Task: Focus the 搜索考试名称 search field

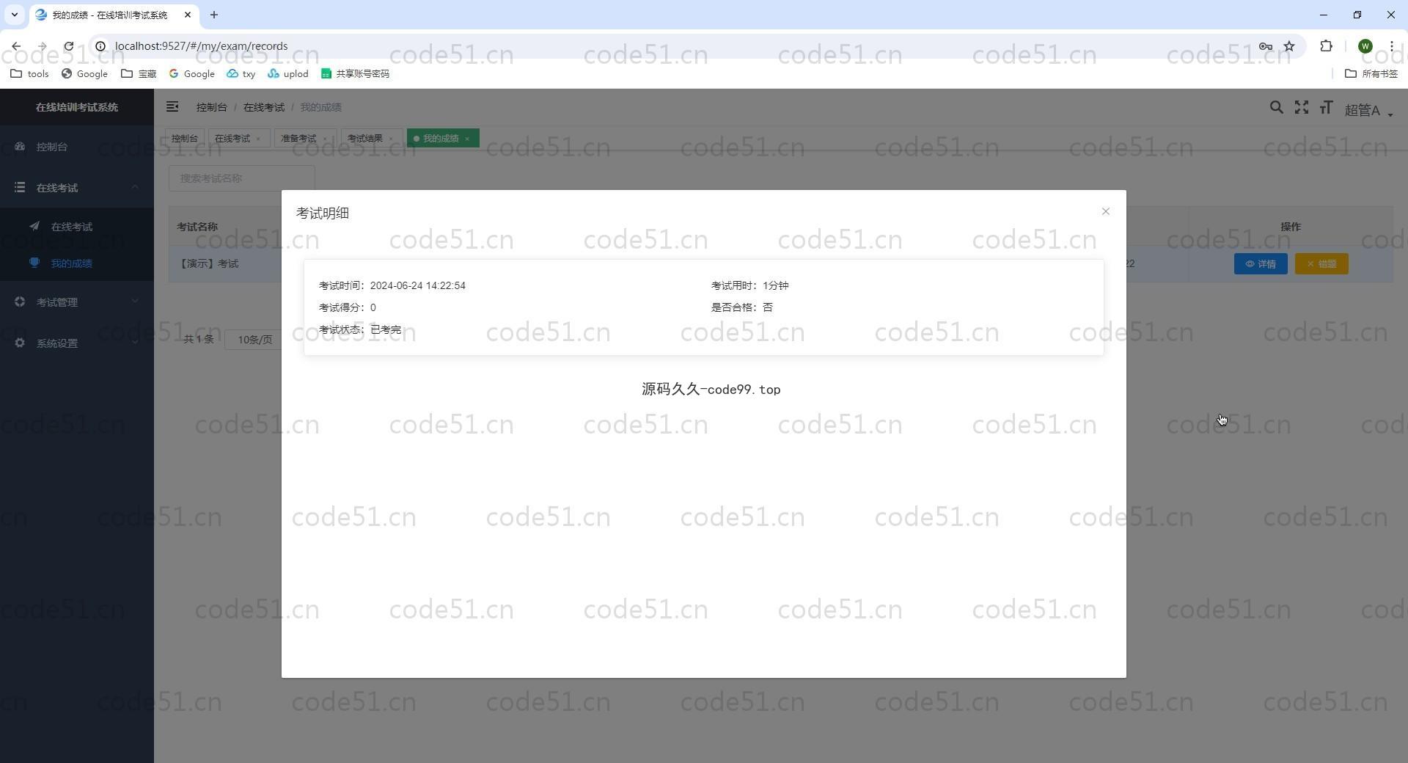Action: point(242,178)
